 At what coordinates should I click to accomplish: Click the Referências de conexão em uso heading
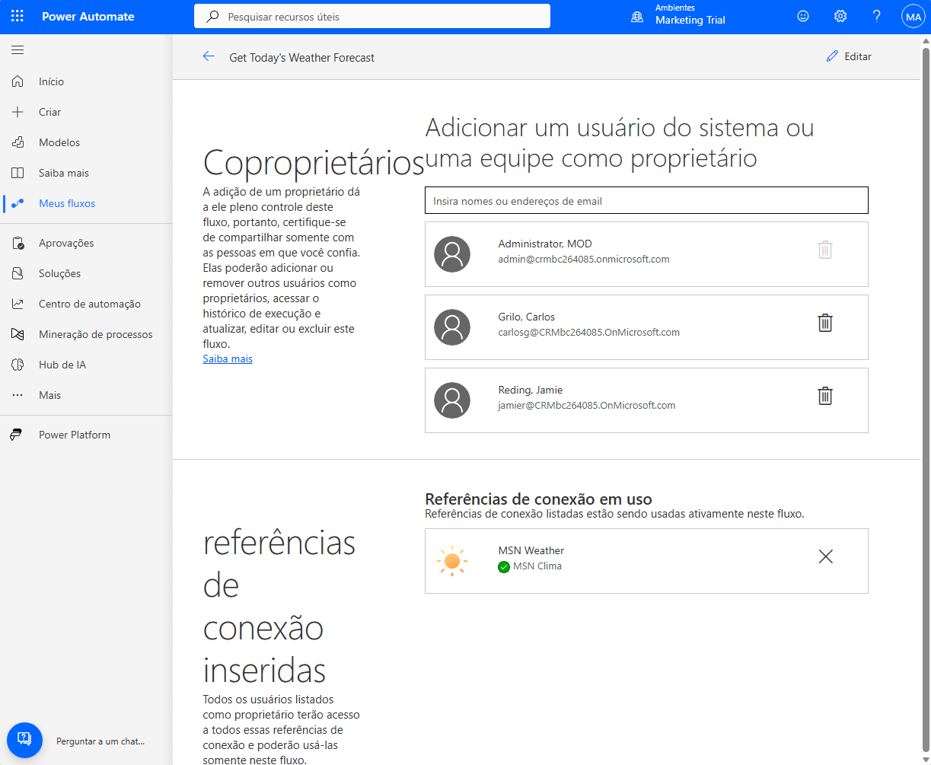(x=538, y=499)
